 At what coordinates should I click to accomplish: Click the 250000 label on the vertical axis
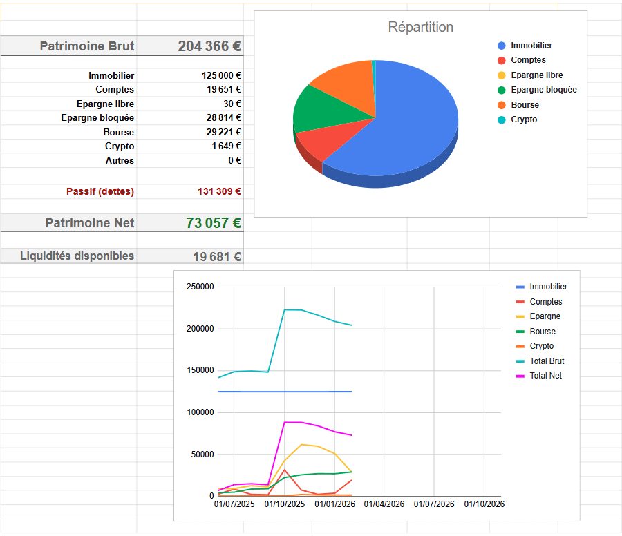point(201,287)
